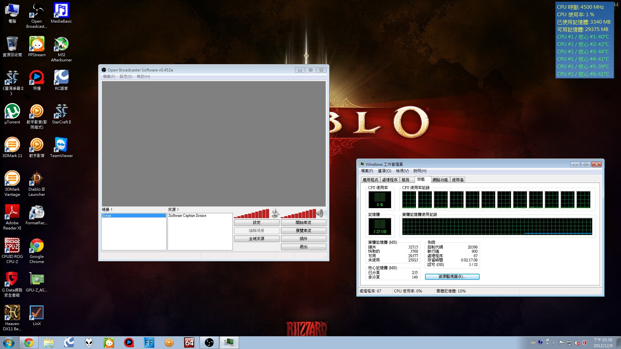Open the Open Broadcaster desktop shortcut
Screen dimensions: 621x349
pyautogui.click(x=37, y=16)
